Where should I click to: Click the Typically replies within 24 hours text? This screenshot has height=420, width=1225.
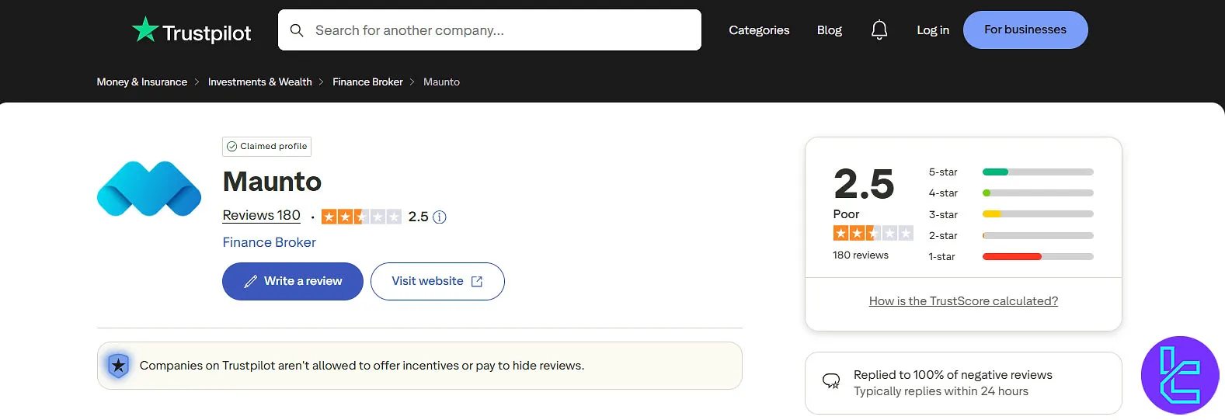(941, 391)
